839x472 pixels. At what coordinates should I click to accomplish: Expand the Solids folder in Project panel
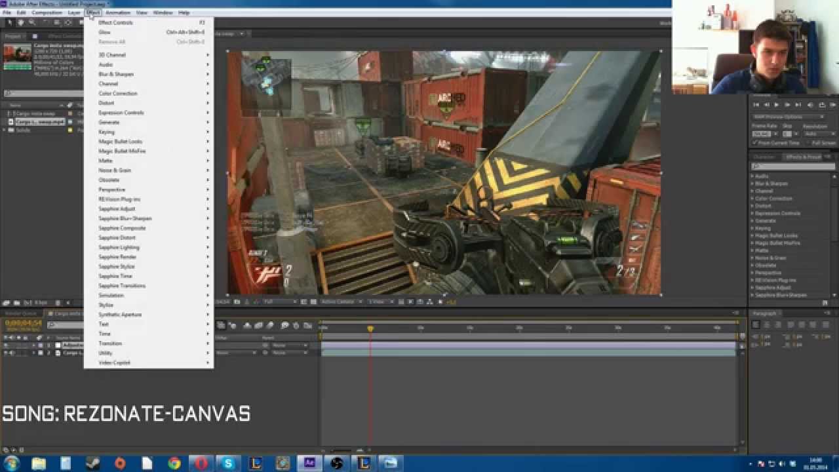click(5, 130)
